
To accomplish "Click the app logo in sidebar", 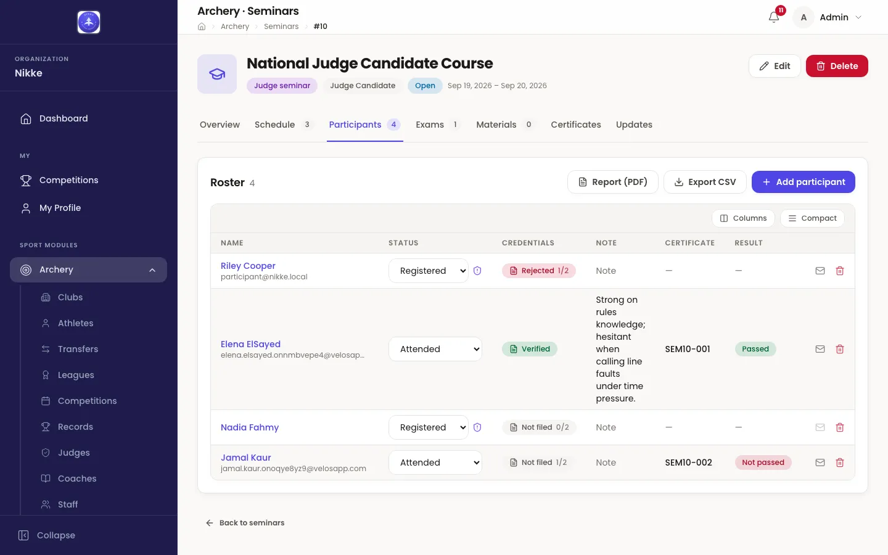I will tap(89, 22).
